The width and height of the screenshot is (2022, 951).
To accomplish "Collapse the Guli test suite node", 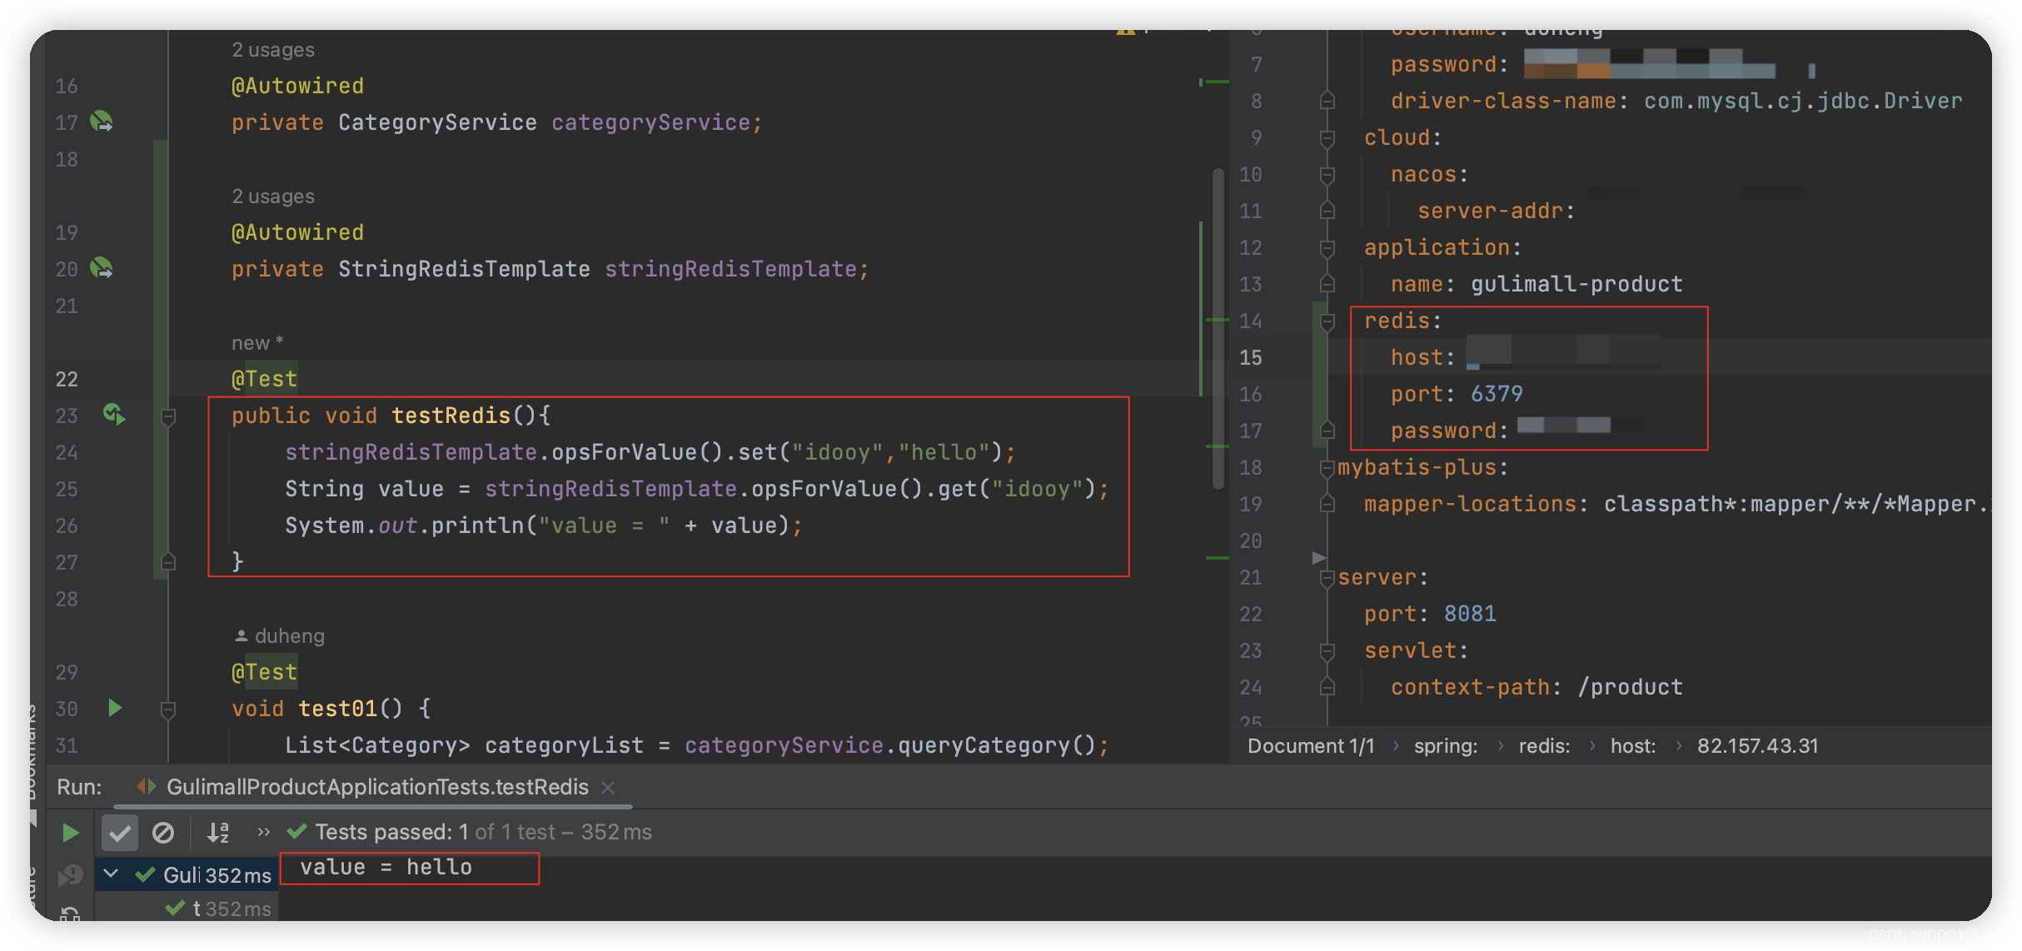I will pos(111,874).
